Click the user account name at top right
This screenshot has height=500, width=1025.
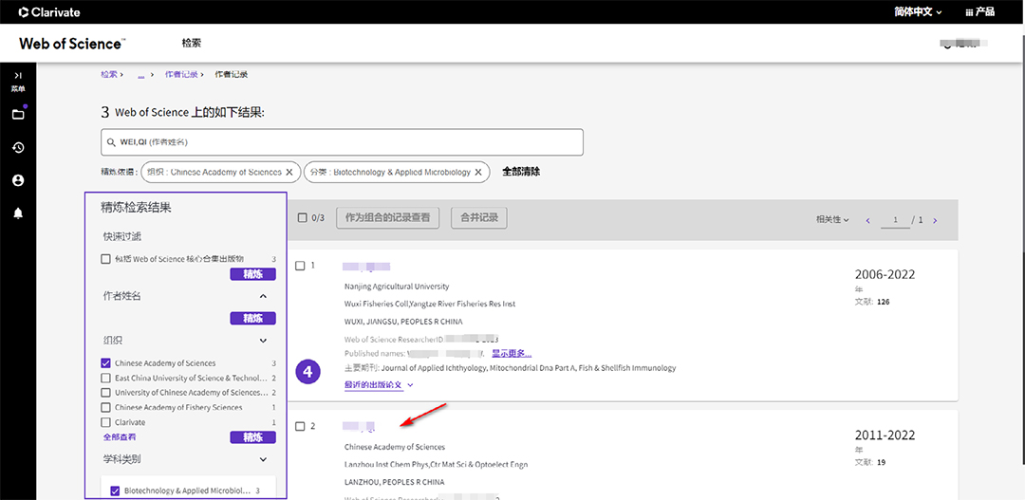tap(964, 43)
